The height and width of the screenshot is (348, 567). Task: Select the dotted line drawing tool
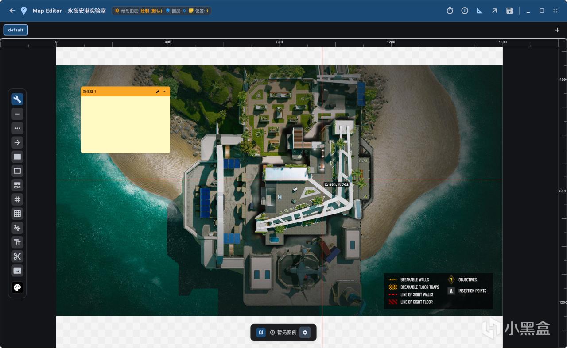(x=17, y=128)
